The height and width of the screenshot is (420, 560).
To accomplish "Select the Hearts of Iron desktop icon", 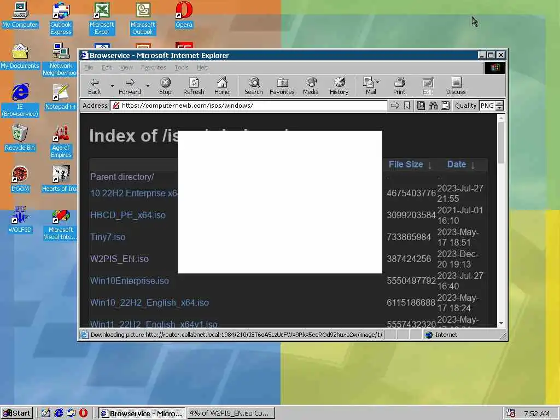I will [x=60, y=179].
